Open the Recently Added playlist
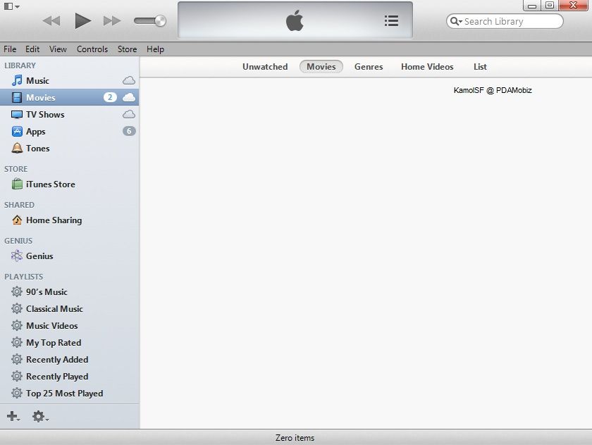Viewport: 592px width, 445px height. tap(70, 359)
